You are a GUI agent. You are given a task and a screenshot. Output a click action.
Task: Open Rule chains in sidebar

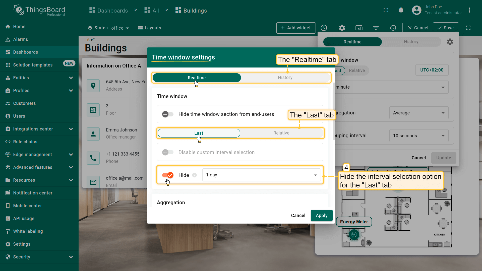tap(25, 142)
